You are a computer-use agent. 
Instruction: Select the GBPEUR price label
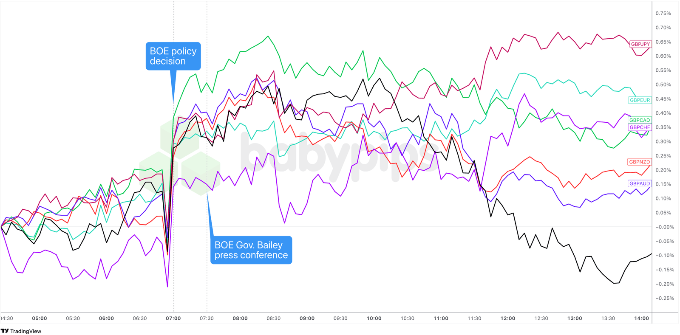pos(640,100)
